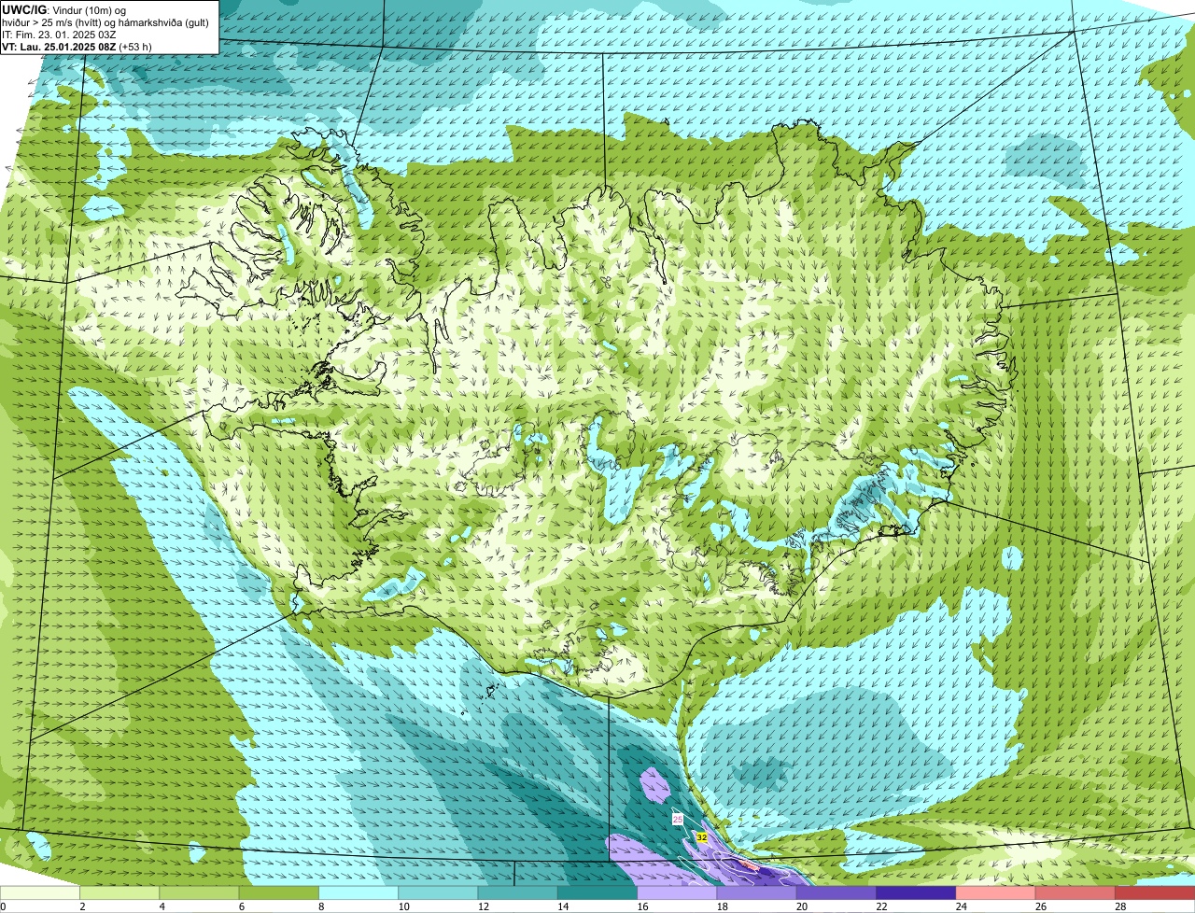Viewport: 1195px width, 913px height.
Task: Click the "IT: Fim. 23. 01. 2025 03Z" line
Action: click(59, 35)
